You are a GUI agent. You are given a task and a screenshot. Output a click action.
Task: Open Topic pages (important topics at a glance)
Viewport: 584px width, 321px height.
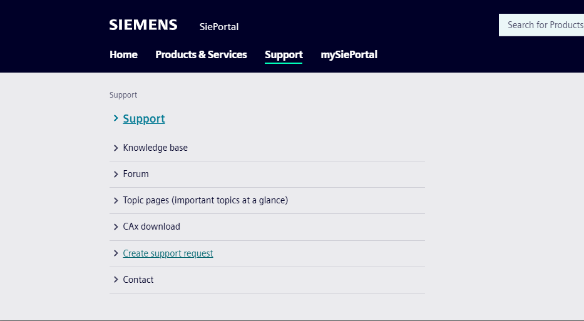[x=205, y=200]
